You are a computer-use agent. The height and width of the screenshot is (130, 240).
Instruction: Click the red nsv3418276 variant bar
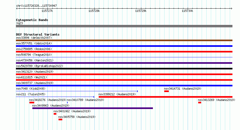32,103
